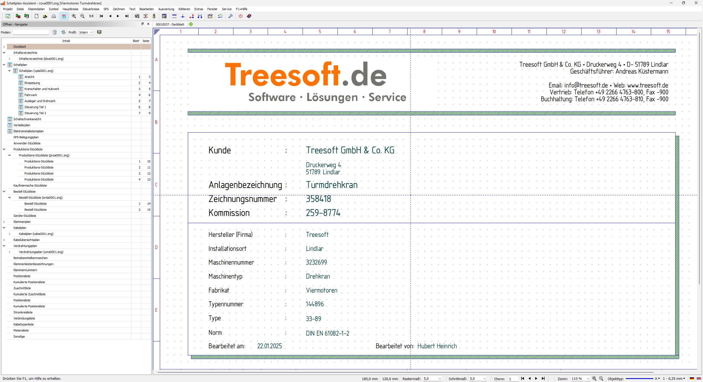Click the wrench settings icon
This screenshot has width=703, height=382.
tap(230, 16)
